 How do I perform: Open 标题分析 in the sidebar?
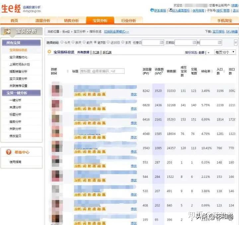[15, 114]
